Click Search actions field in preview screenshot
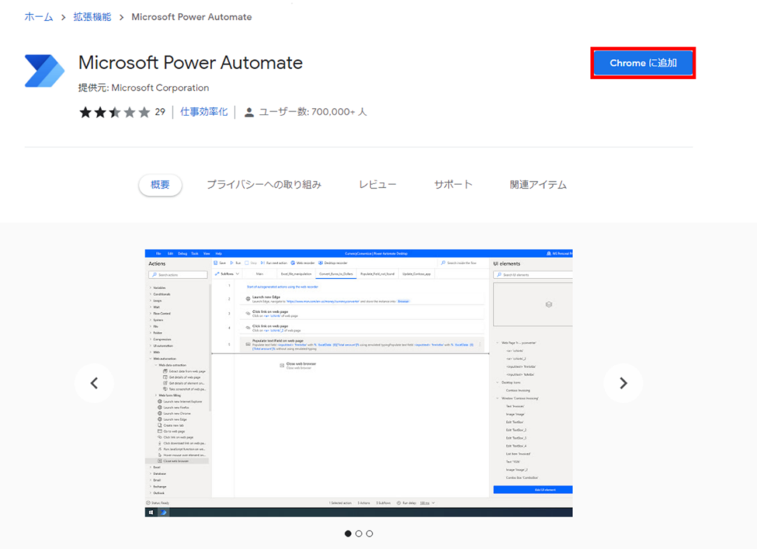 pyautogui.click(x=177, y=274)
